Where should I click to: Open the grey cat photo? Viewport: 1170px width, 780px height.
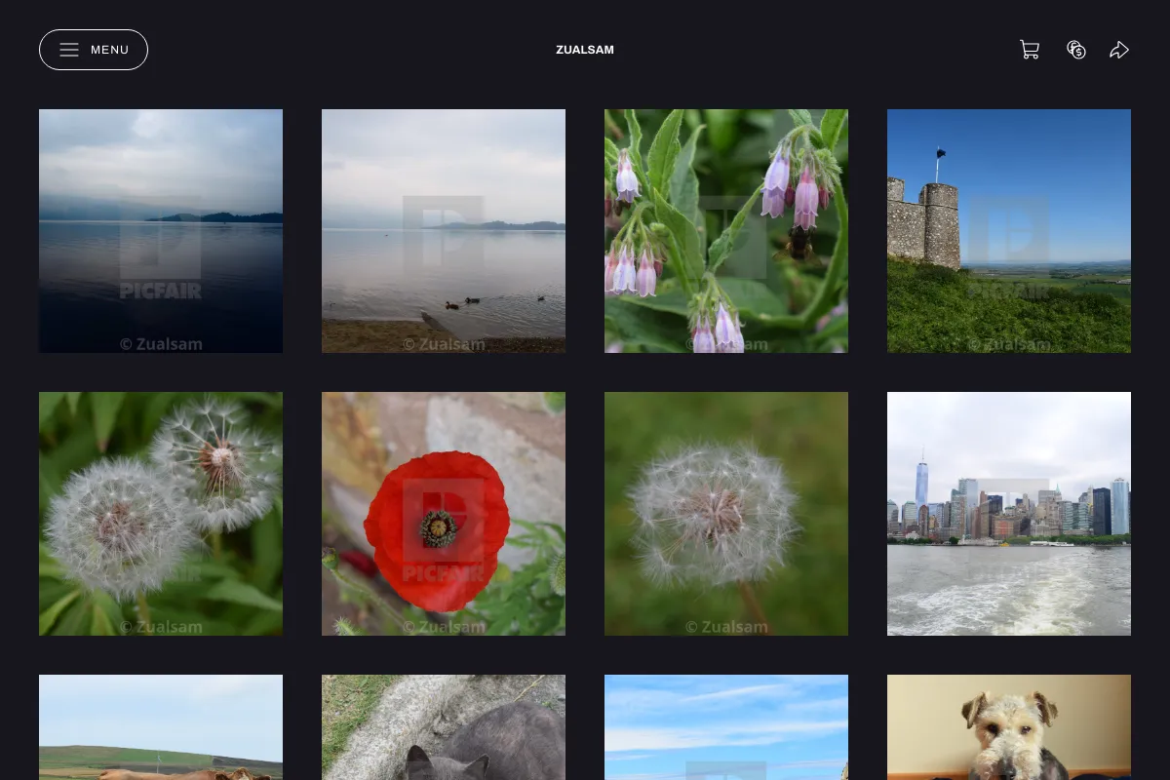[444, 727]
